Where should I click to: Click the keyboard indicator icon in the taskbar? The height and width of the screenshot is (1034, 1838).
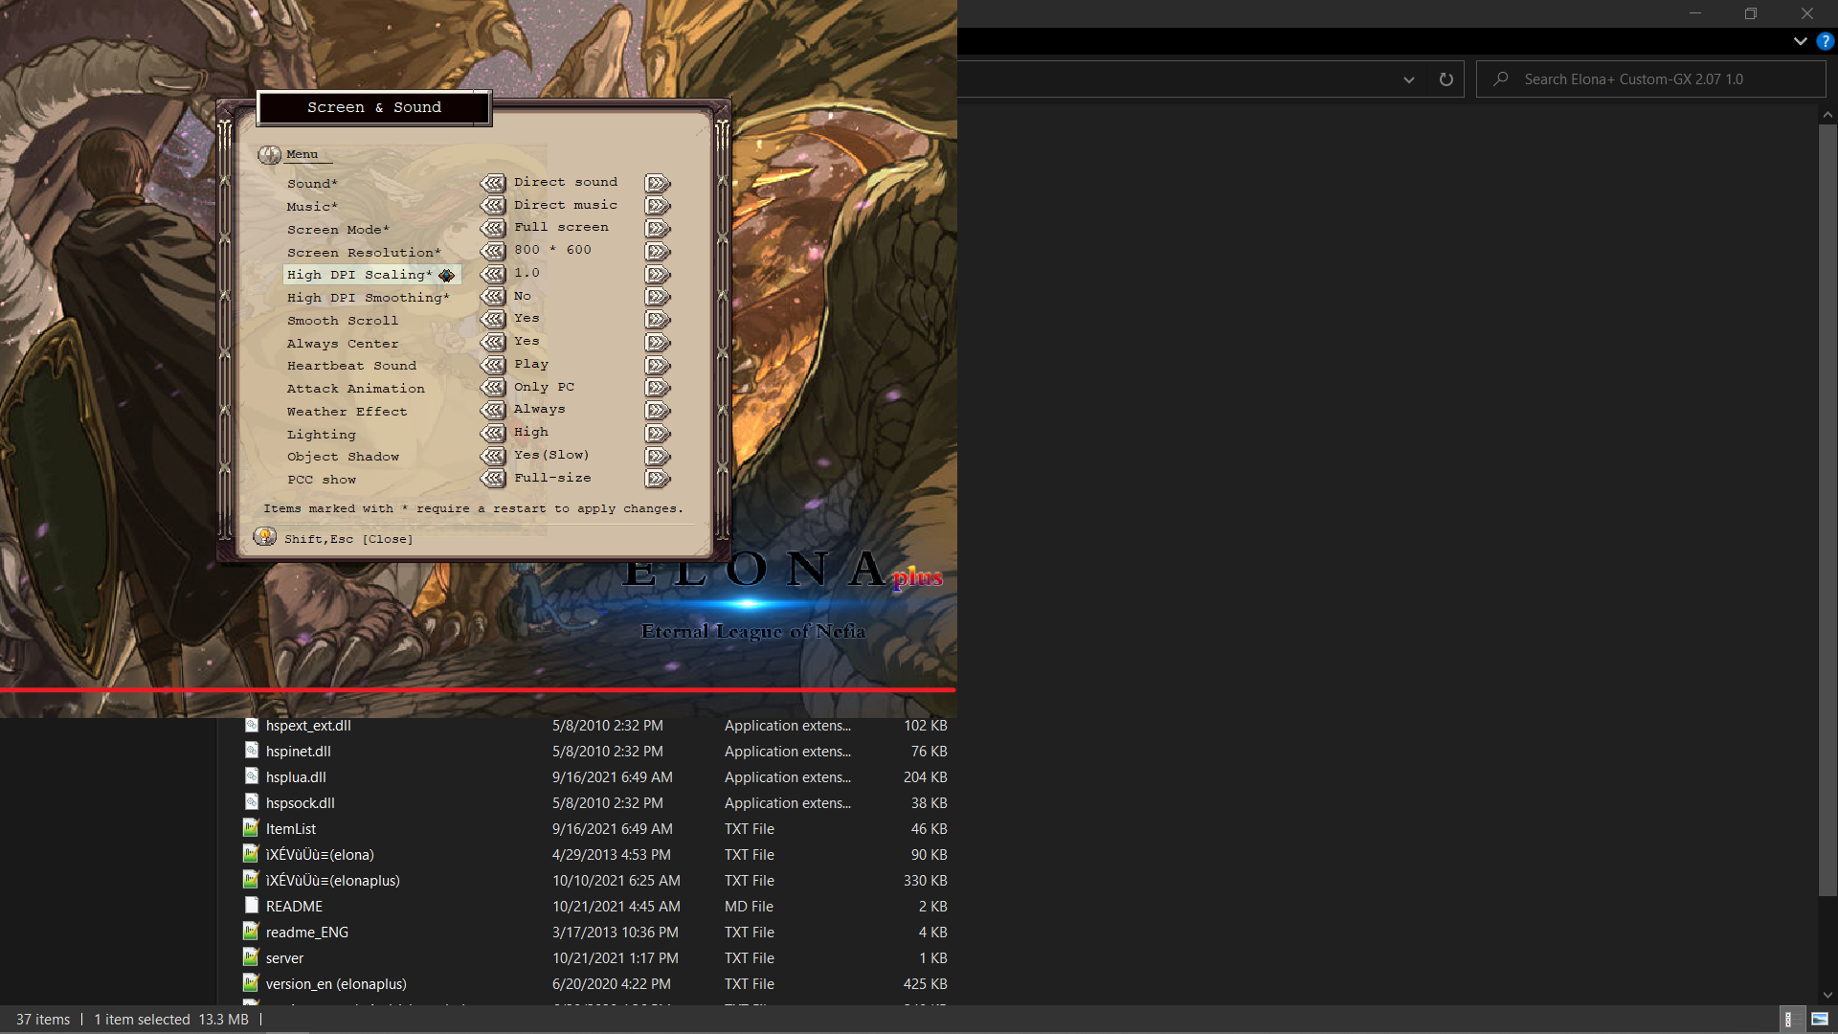[1792, 1020]
